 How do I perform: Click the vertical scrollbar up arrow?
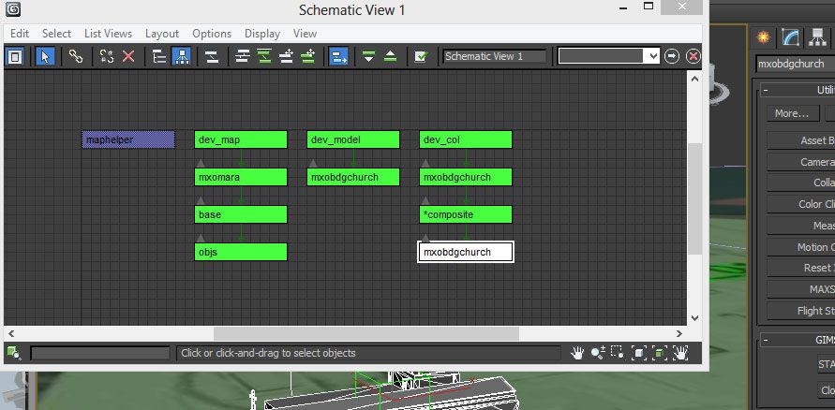click(694, 79)
